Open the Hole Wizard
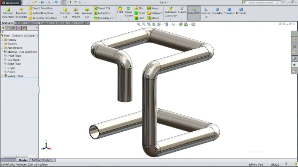This screenshot has height=167, width=298. tap(76, 13)
